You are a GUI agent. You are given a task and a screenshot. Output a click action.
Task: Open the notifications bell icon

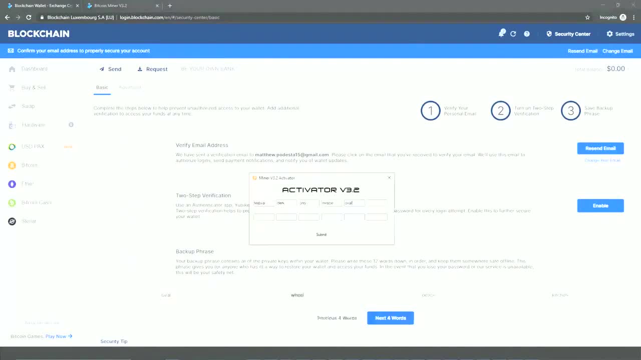click(x=501, y=33)
